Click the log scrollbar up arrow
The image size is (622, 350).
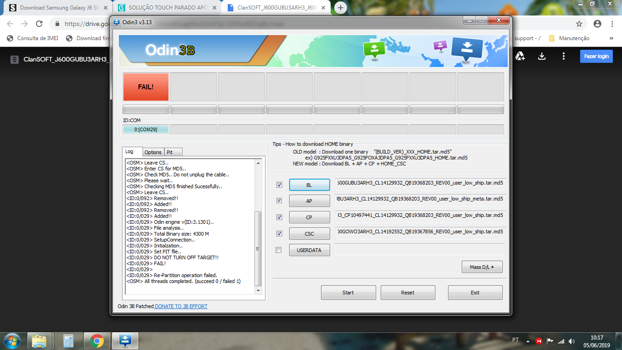click(258, 163)
